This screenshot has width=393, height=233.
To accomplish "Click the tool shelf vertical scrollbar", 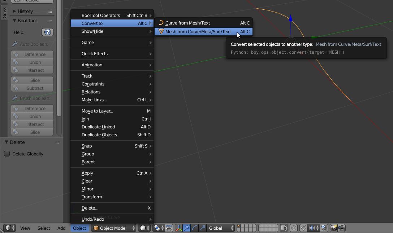I will coord(59,58).
